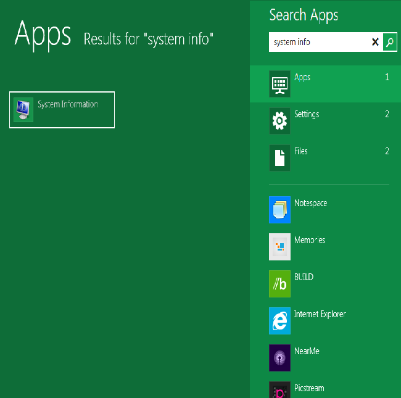Click the Picstream app icon

coord(279,390)
